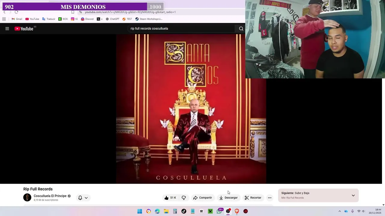Open Minecraft creeper icon in taskbar
This screenshot has width=385, height=216.
(x=210, y=211)
